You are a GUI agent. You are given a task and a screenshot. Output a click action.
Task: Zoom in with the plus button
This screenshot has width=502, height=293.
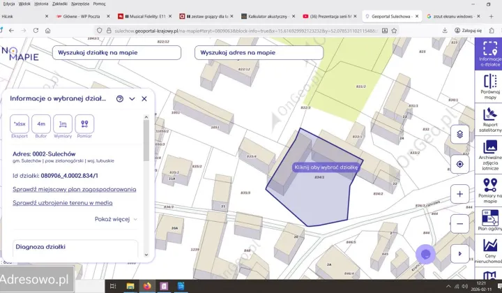(459, 194)
